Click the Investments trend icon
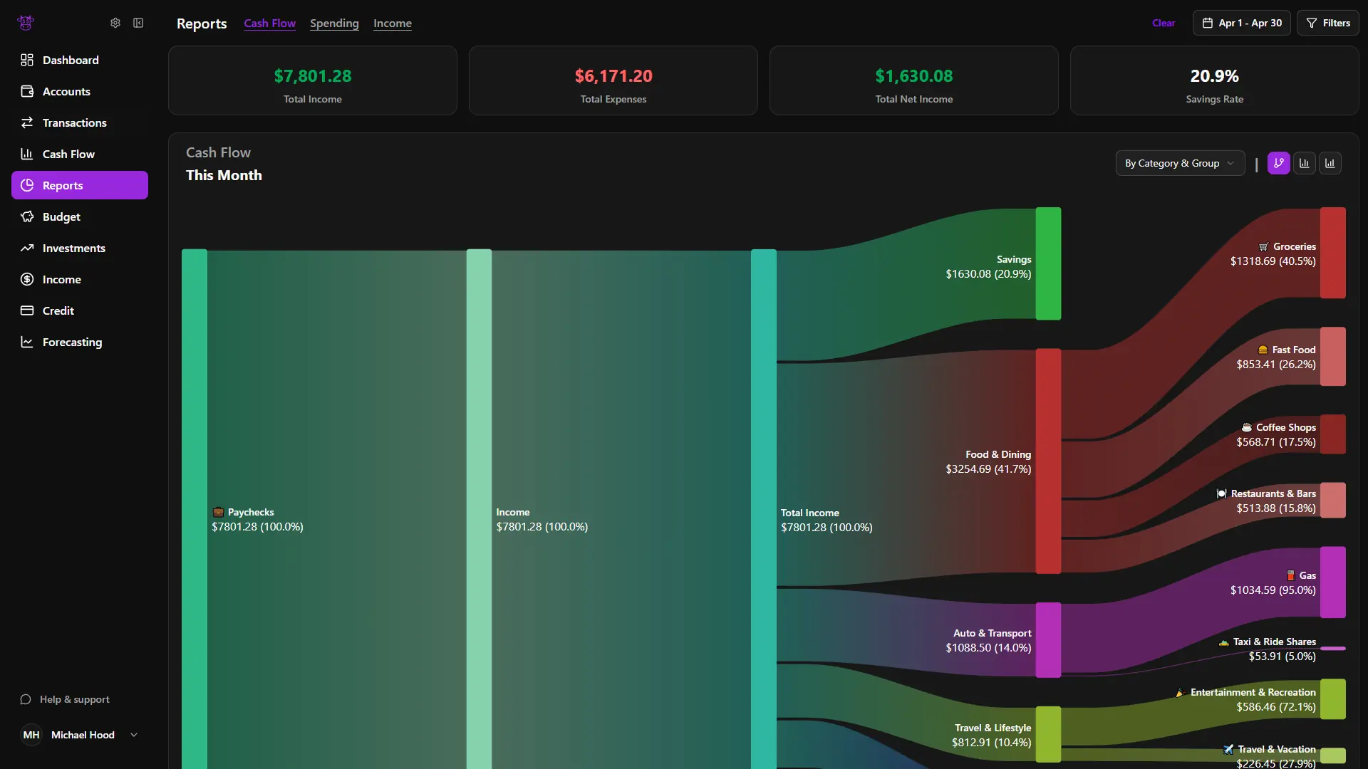This screenshot has width=1368, height=769. tap(27, 248)
